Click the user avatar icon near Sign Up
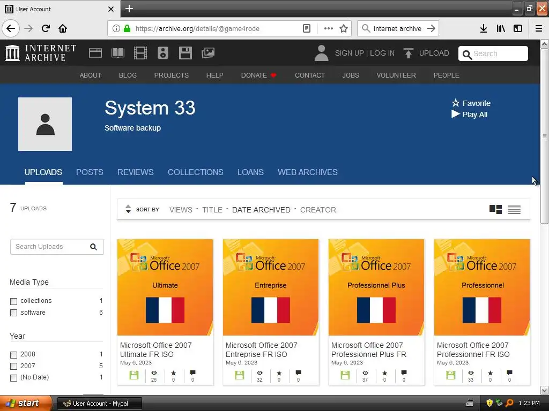The height and width of the screenshot is (411, 549). (321, 53)
